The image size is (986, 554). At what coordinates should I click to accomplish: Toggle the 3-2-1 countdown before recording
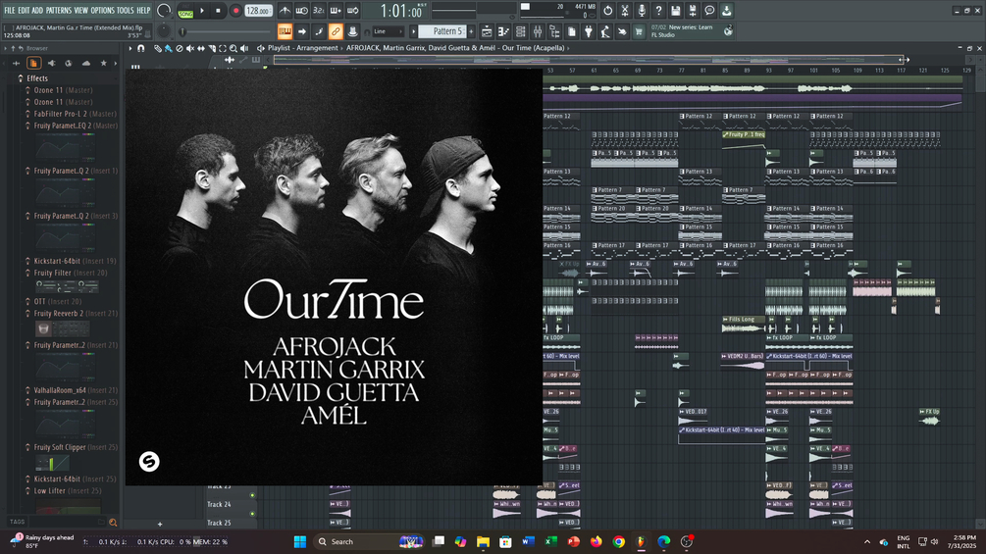319,11
